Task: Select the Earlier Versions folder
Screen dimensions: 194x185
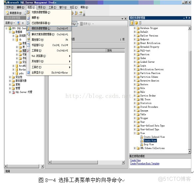Action: (149, 36)
